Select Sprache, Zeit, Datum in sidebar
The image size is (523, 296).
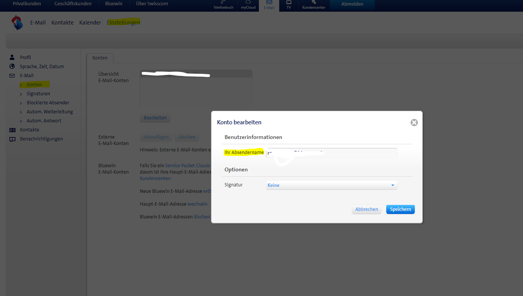tap(42, 67)
